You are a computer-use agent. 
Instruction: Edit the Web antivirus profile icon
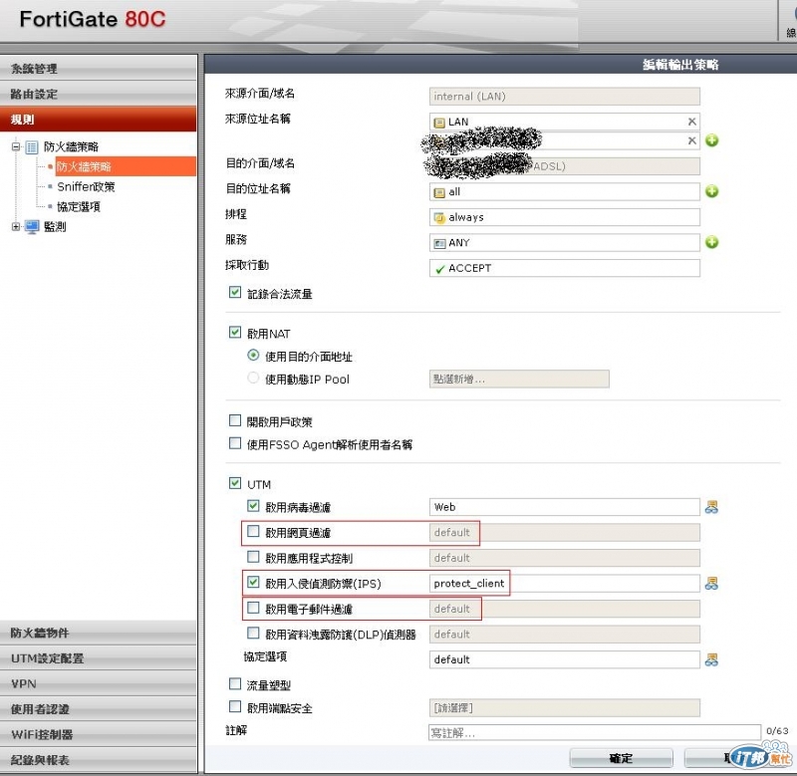(711, 507)
